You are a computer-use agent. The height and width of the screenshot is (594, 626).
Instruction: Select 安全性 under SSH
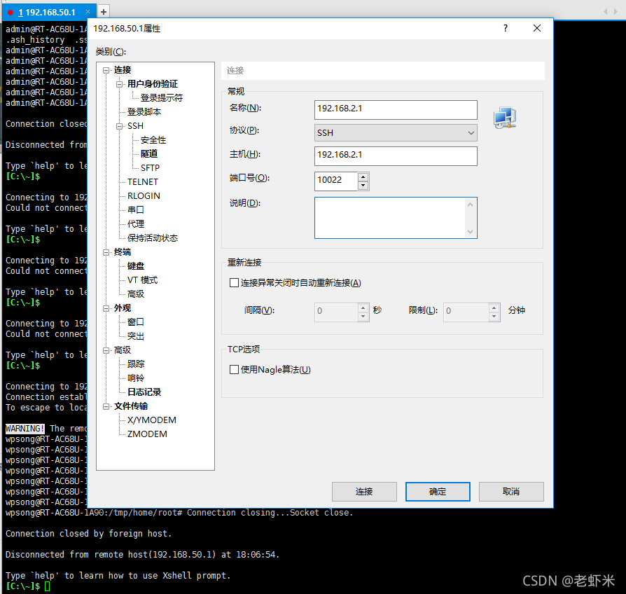click(153, 140)
